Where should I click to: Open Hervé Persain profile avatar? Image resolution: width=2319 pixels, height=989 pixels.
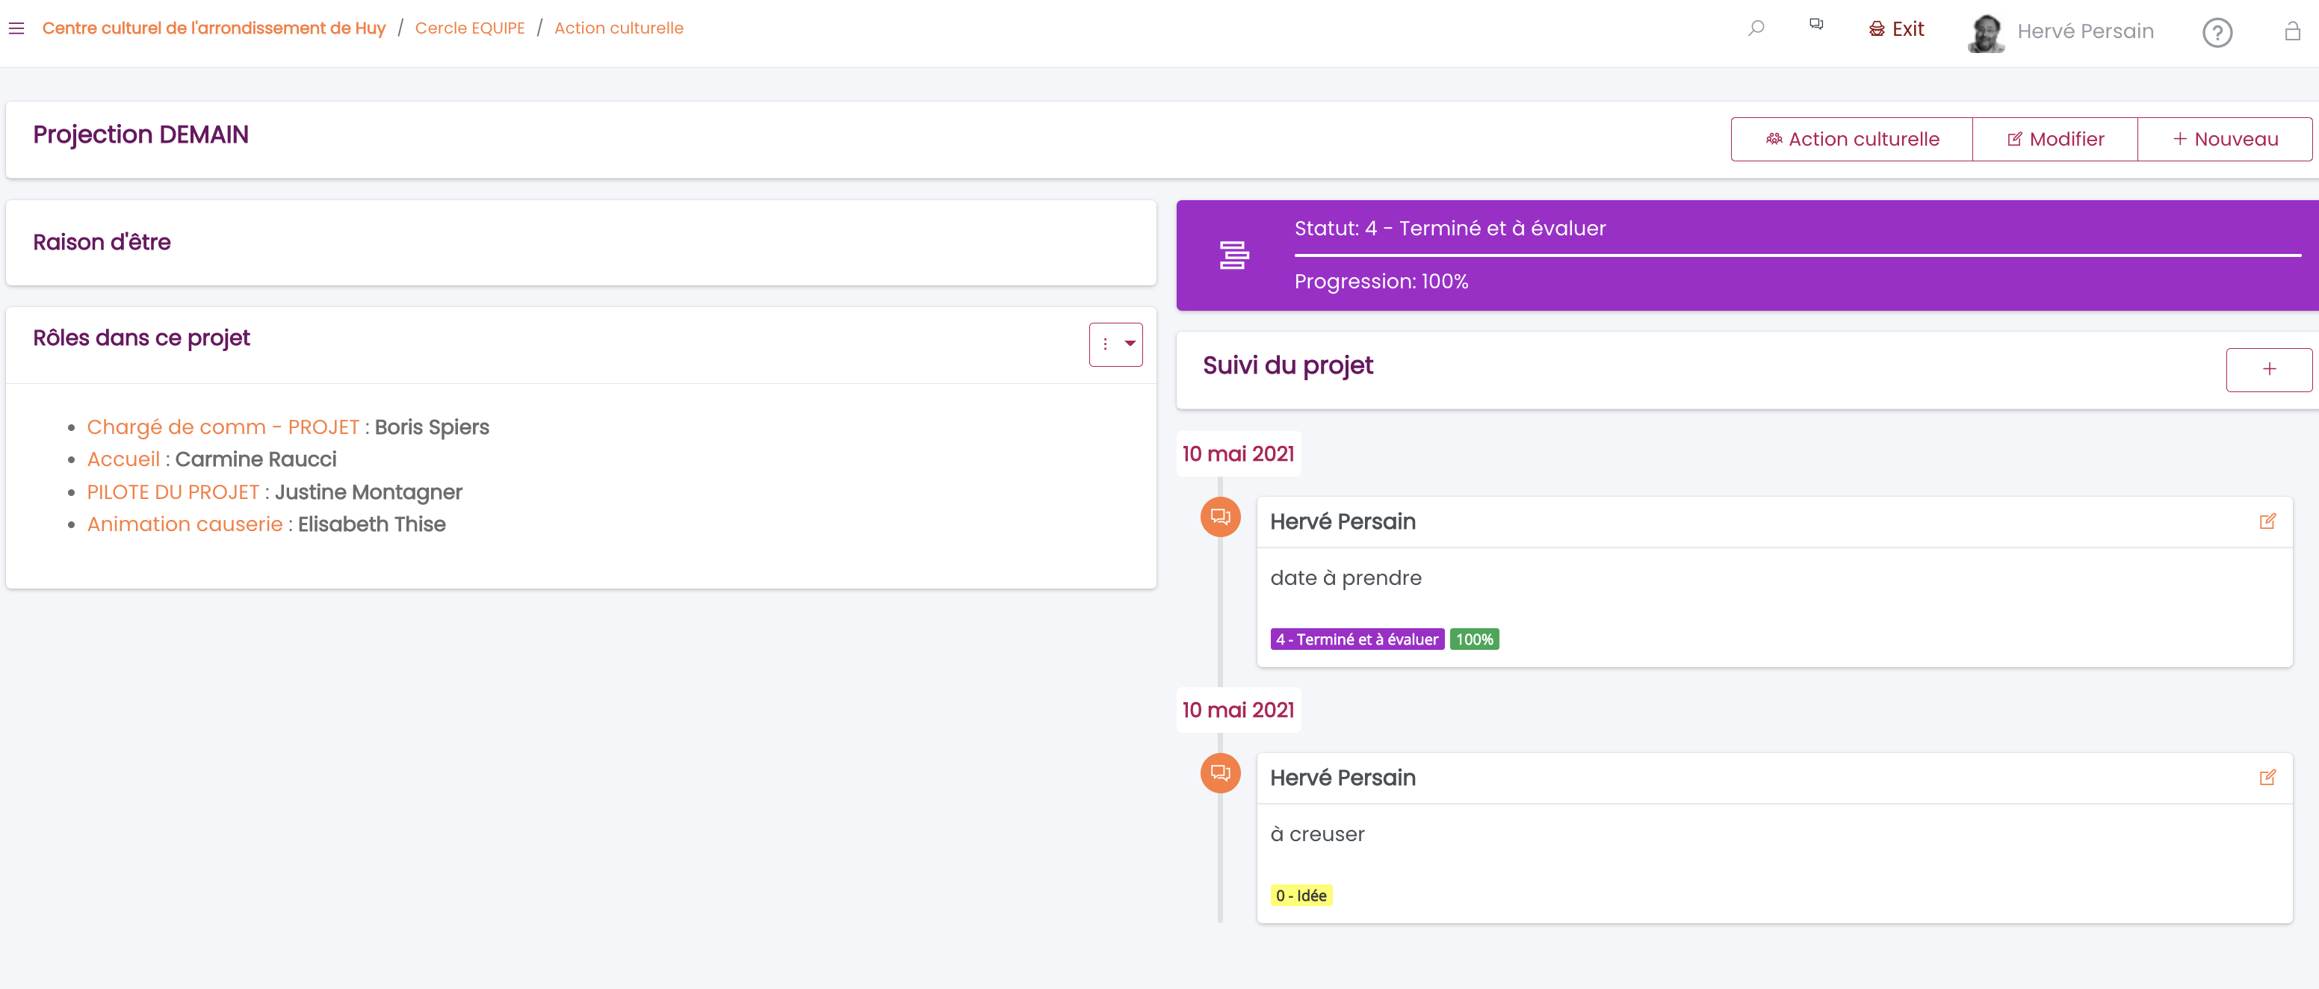click(x=1986, y=32)
